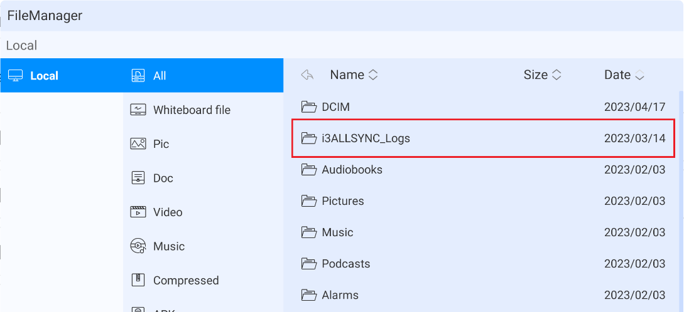684x312 pixels.
Task: Select the Whiteboard file category icon
Action: [138, 110]
